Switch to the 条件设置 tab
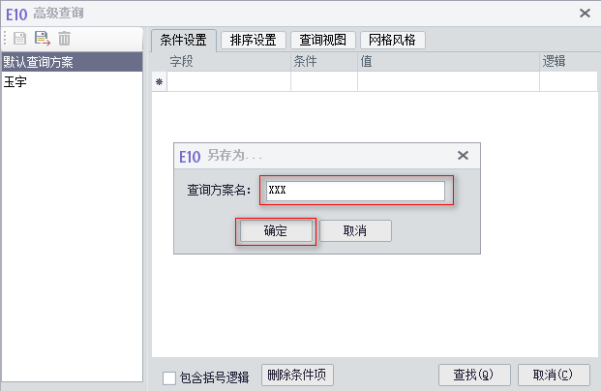This screenshot has height=391, width=601. pos(183,41)
